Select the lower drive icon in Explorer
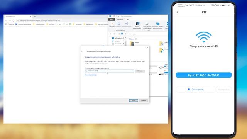This screenshot has height=139, width=247. tap(161, 74)
